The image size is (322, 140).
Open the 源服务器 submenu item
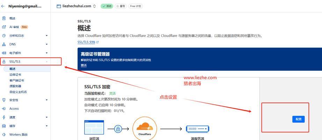click(x=15, y=86)
